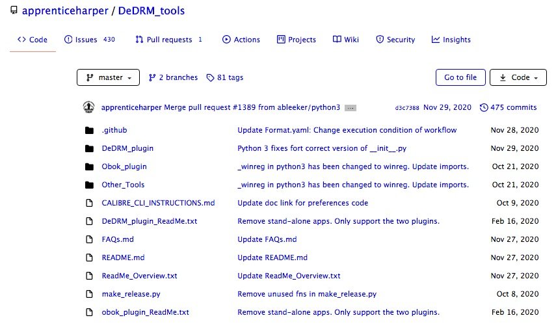Image resolution: width=556 pixels, height=333 pixels.
Task: Open the Obok_plugin folder
Action: [124, 166]
